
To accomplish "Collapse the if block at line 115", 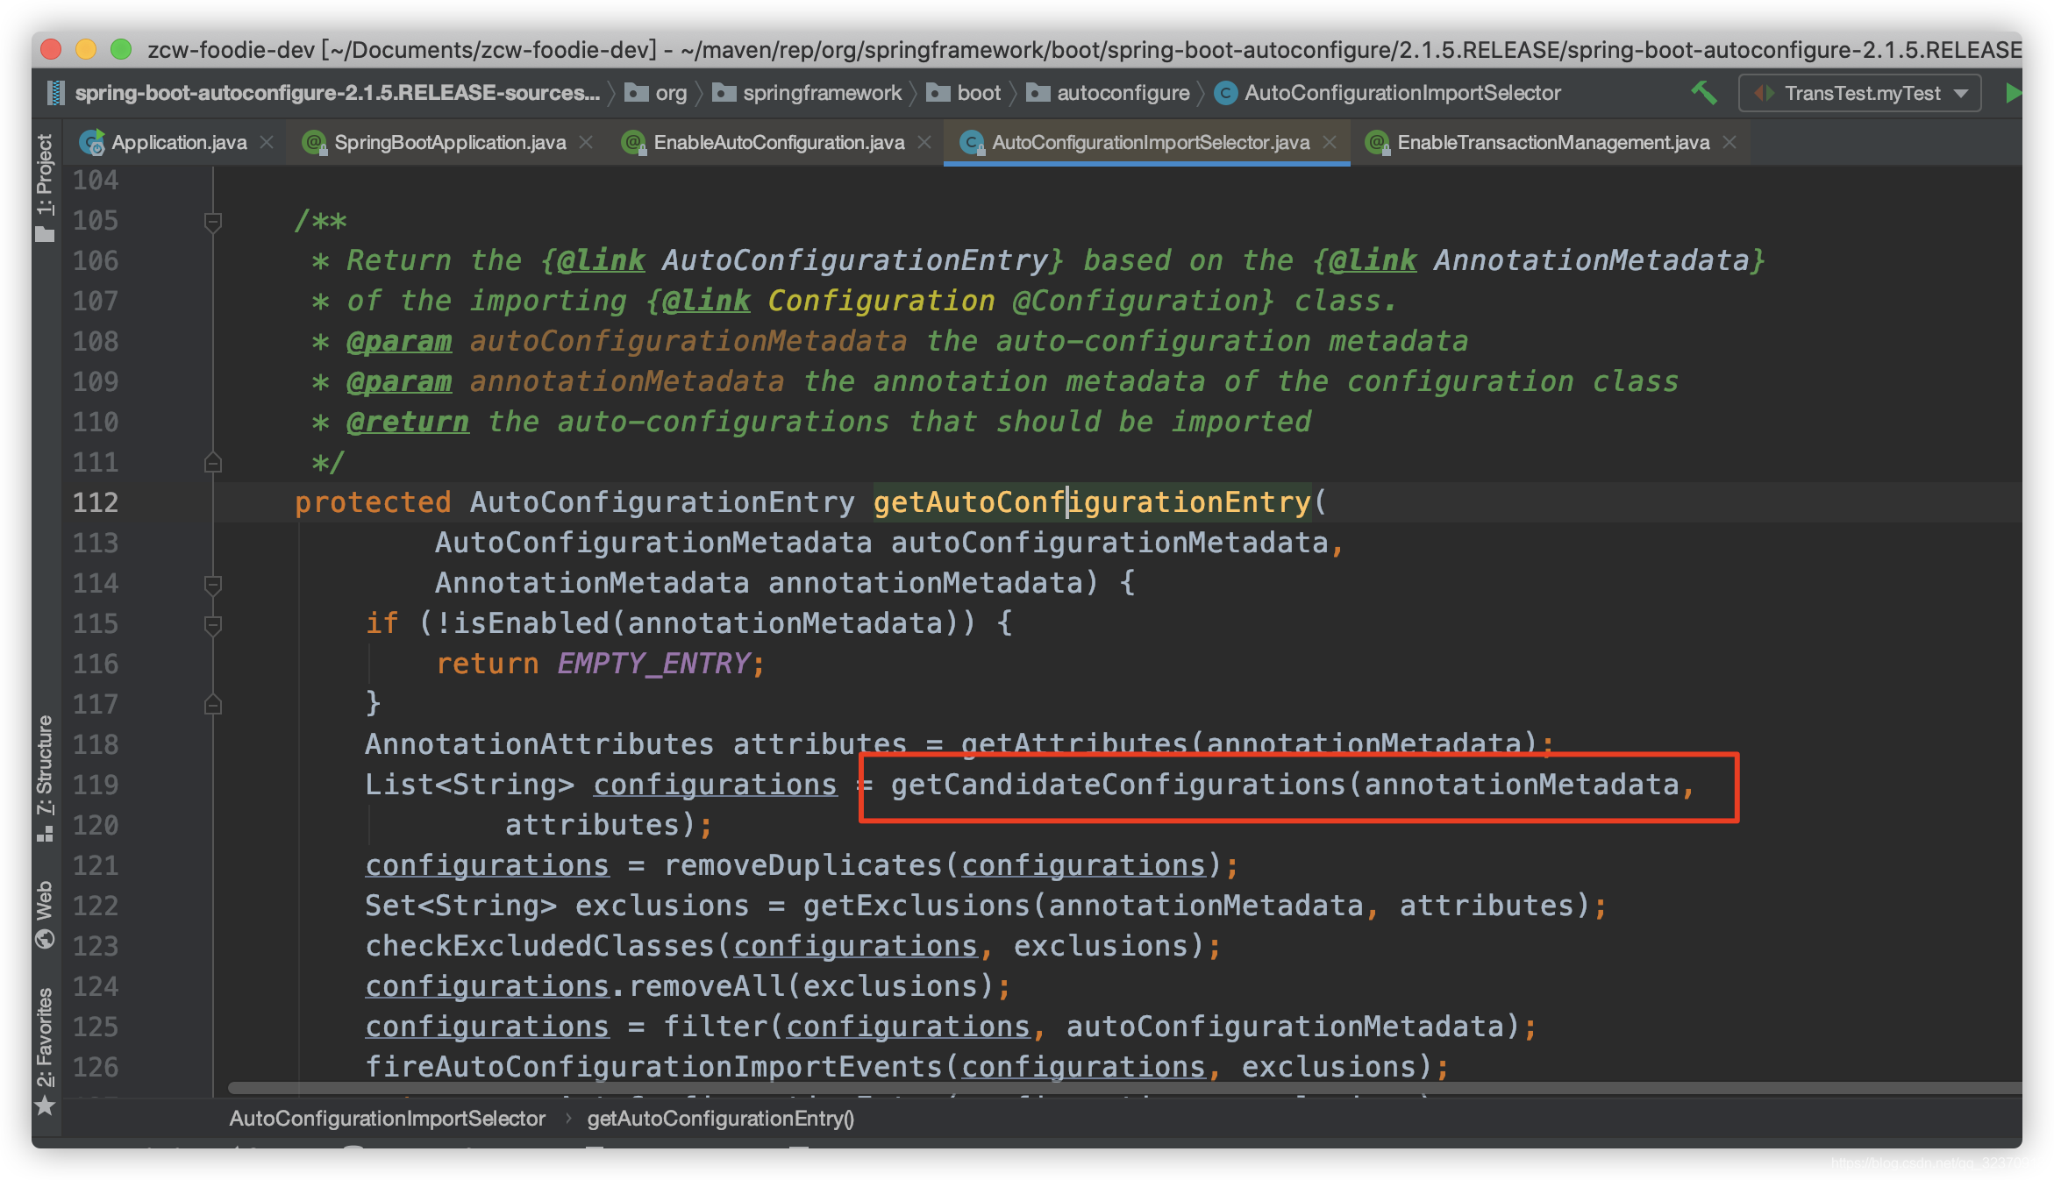I will click(212, 624).
